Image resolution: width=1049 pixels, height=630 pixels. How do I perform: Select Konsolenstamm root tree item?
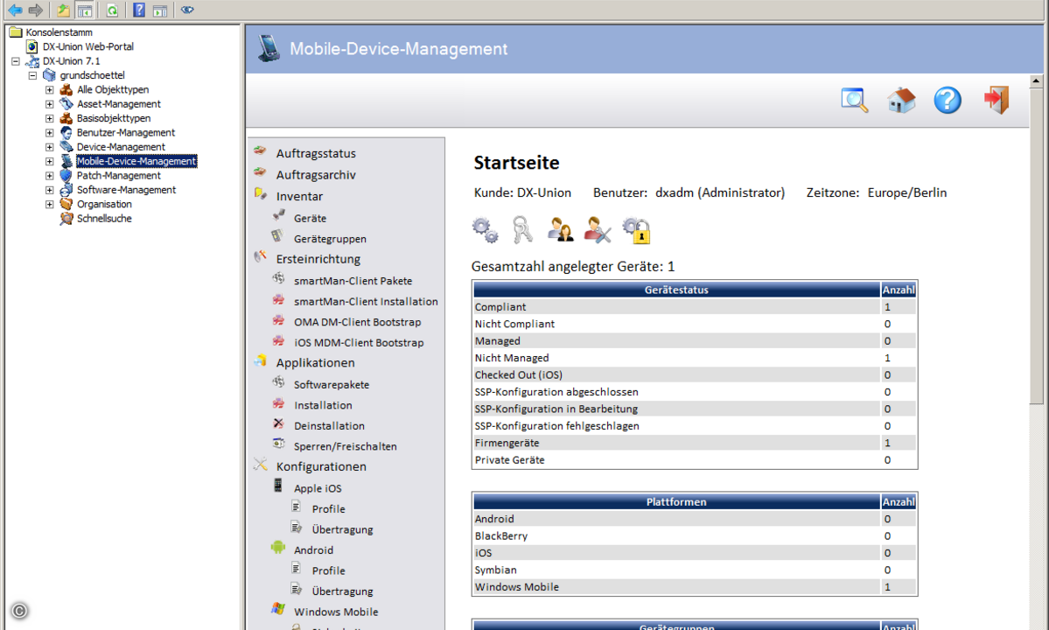59,32
